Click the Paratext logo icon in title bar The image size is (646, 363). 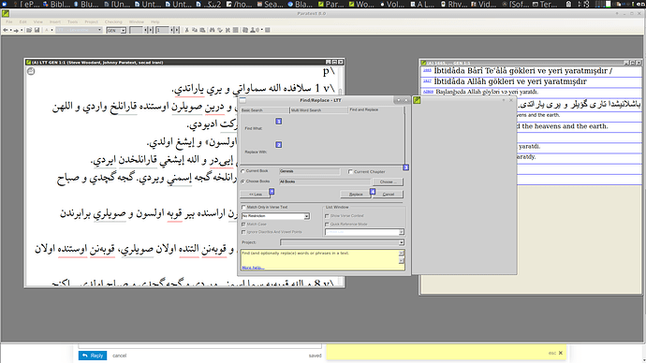(6, 13)
